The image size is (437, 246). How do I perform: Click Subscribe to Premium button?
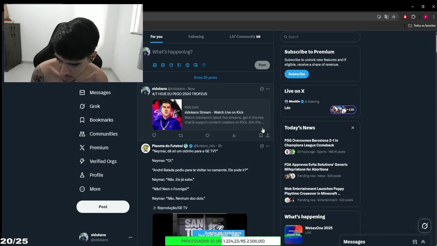point(296,74)
